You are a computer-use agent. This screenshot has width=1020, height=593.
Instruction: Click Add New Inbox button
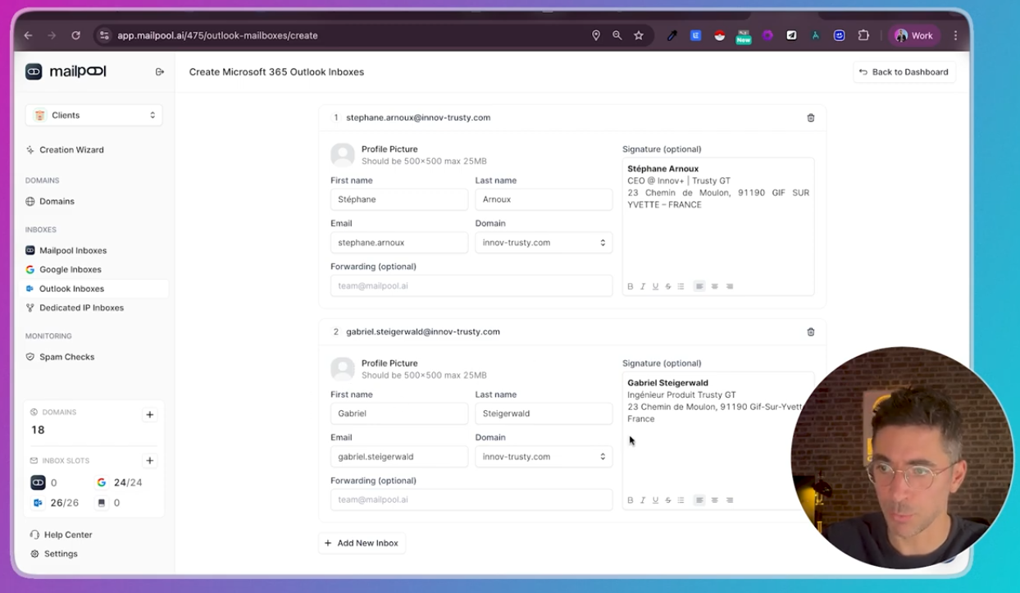tap(362, 543)
